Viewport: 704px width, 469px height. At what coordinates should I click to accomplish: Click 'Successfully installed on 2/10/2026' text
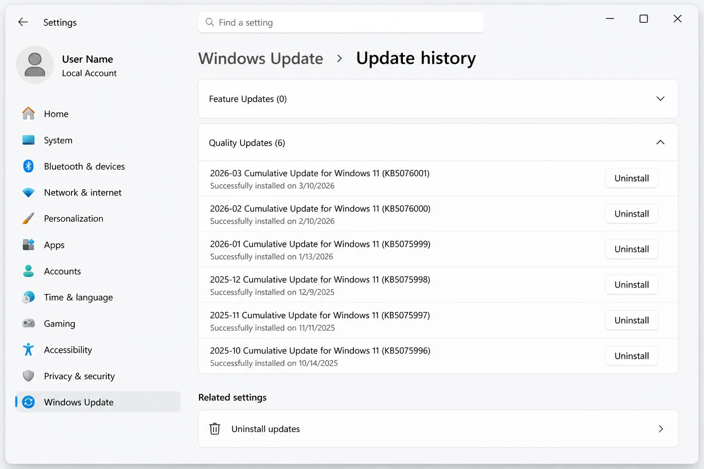click(x=272, y=221)
